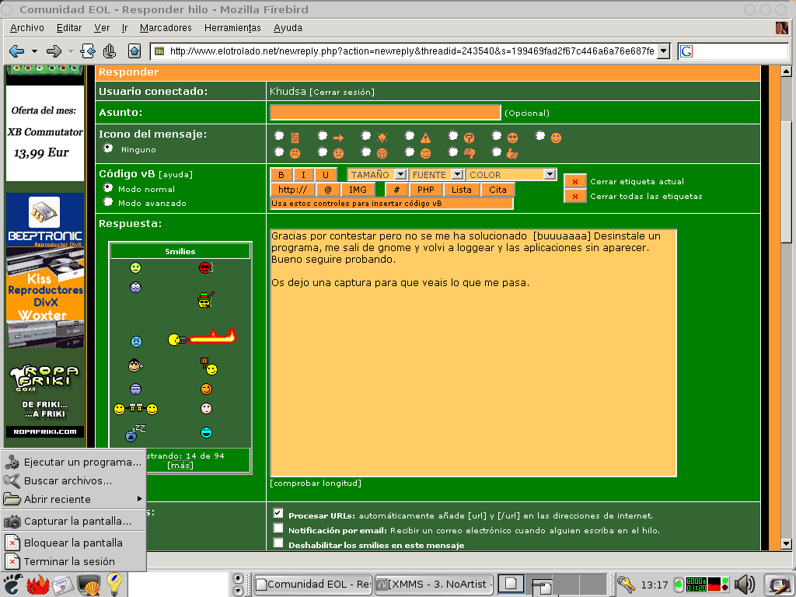Switch to XMMS window in taskbar
Image resolution: width=796 pixels, height=597 pixels.
click(435, 585)
